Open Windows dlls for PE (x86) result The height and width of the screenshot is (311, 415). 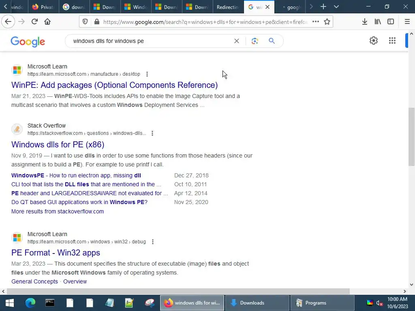coord(58,145)
